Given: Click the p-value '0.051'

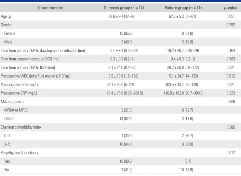Looking at the screenshot, I should click(231, 17).
